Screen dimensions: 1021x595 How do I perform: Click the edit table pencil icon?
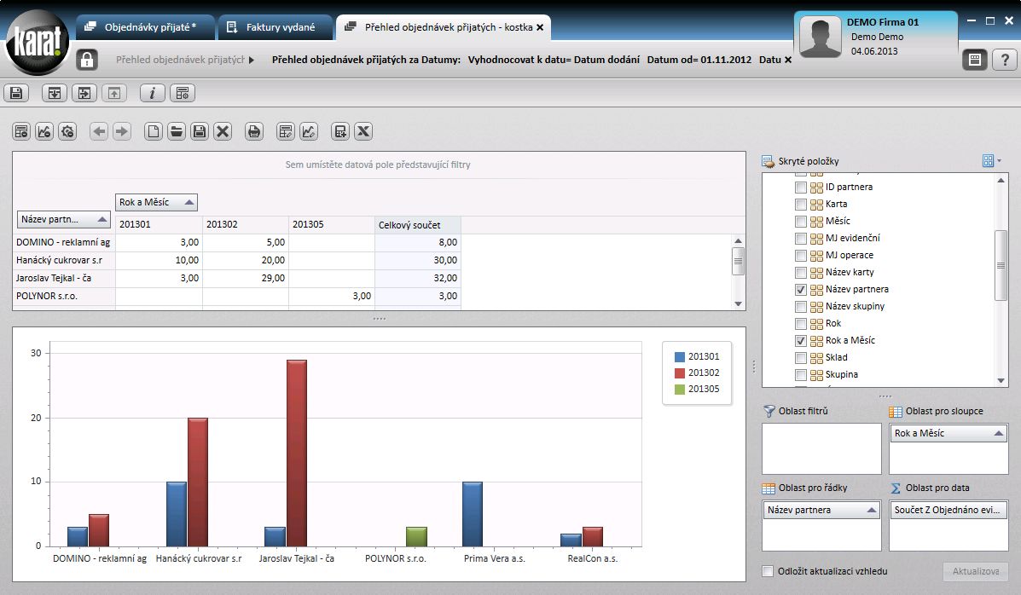[x=285, y=131]
